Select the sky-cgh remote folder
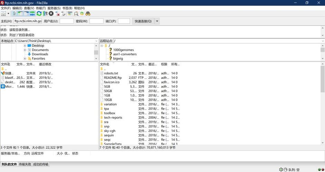Image resolution: width=325 pixels, height=172 pixels. [x=109, y=131]
